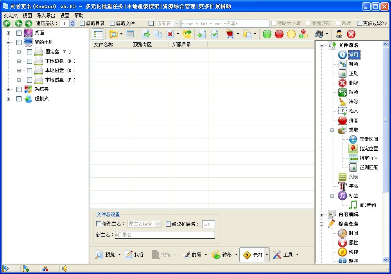The height and width of the screenshot is (274, 391).
Task: Click the binoculars search icon
Action: (x=319, y=34)
